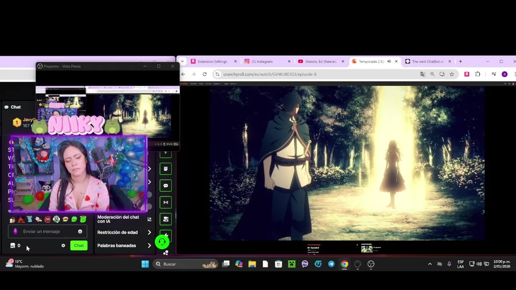Open Telegram from taskbar
Viewport: 516px width, 290px height.
tap(331, 264)
